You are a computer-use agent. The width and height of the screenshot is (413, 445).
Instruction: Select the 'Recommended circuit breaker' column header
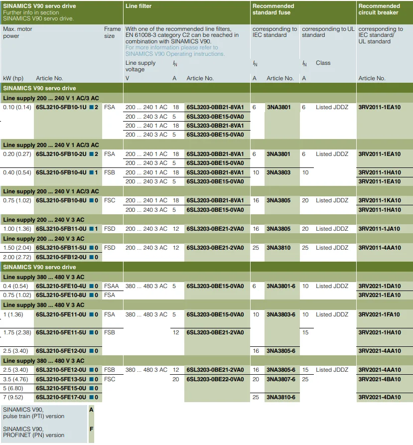tap(379, 9)
